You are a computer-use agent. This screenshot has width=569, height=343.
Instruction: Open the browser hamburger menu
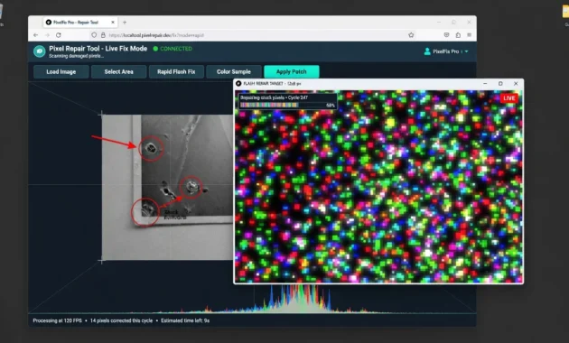(470, 35)
